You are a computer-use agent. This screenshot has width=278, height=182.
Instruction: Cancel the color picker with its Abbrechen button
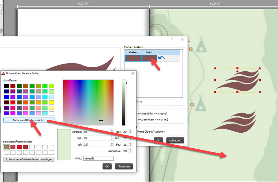pyautogui.click(x=124, y=166)
